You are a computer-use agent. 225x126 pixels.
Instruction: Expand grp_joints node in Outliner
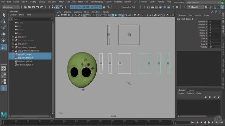pyautogui.click(x=13, y=44)
